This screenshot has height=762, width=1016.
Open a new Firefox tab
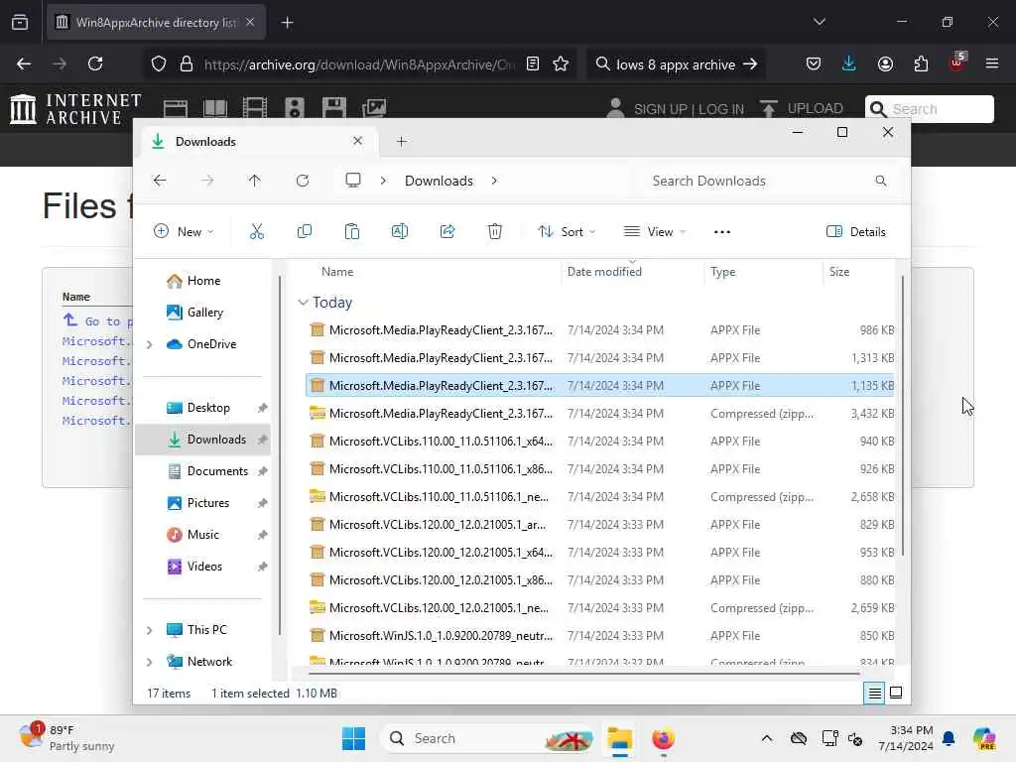click(x=287, y=23)
